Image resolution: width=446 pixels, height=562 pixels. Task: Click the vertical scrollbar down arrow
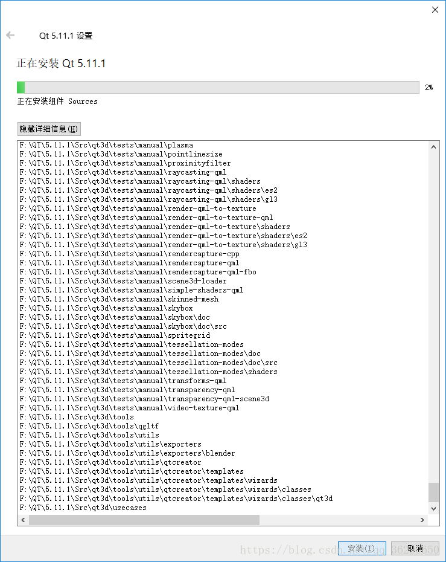pos(433,509)
